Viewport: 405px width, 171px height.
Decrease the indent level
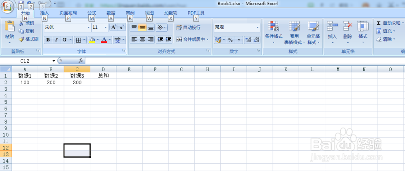[160, 40]
